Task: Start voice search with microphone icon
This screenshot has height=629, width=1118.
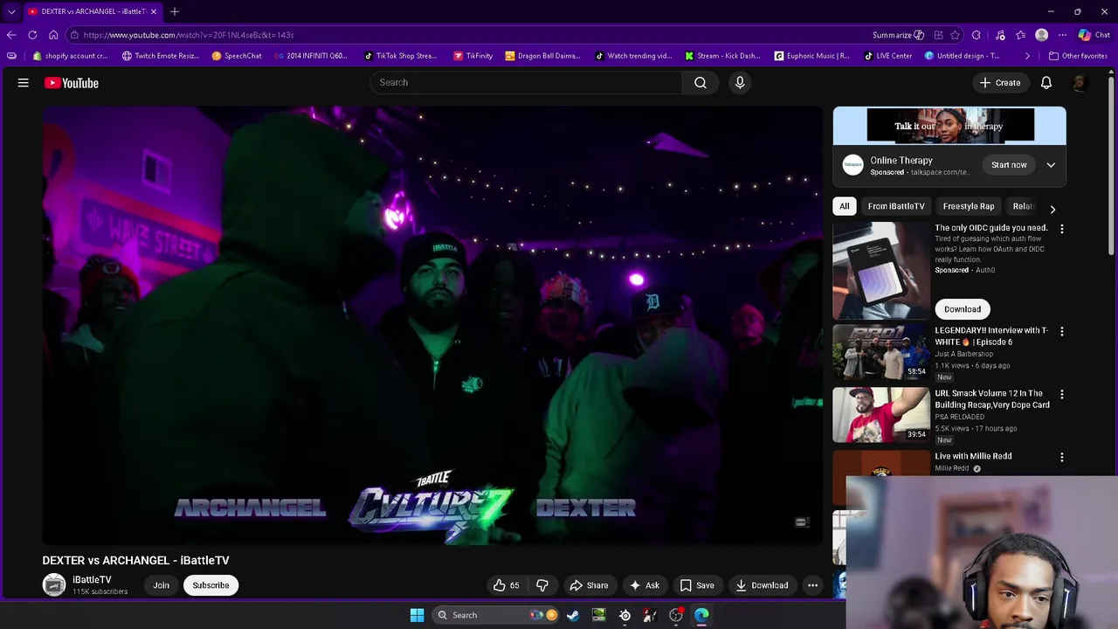Action: pyautogui.click(x=740, y=82)
